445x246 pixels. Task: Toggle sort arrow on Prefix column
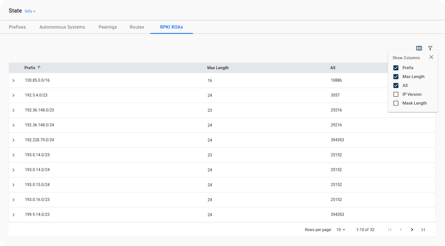39,67
